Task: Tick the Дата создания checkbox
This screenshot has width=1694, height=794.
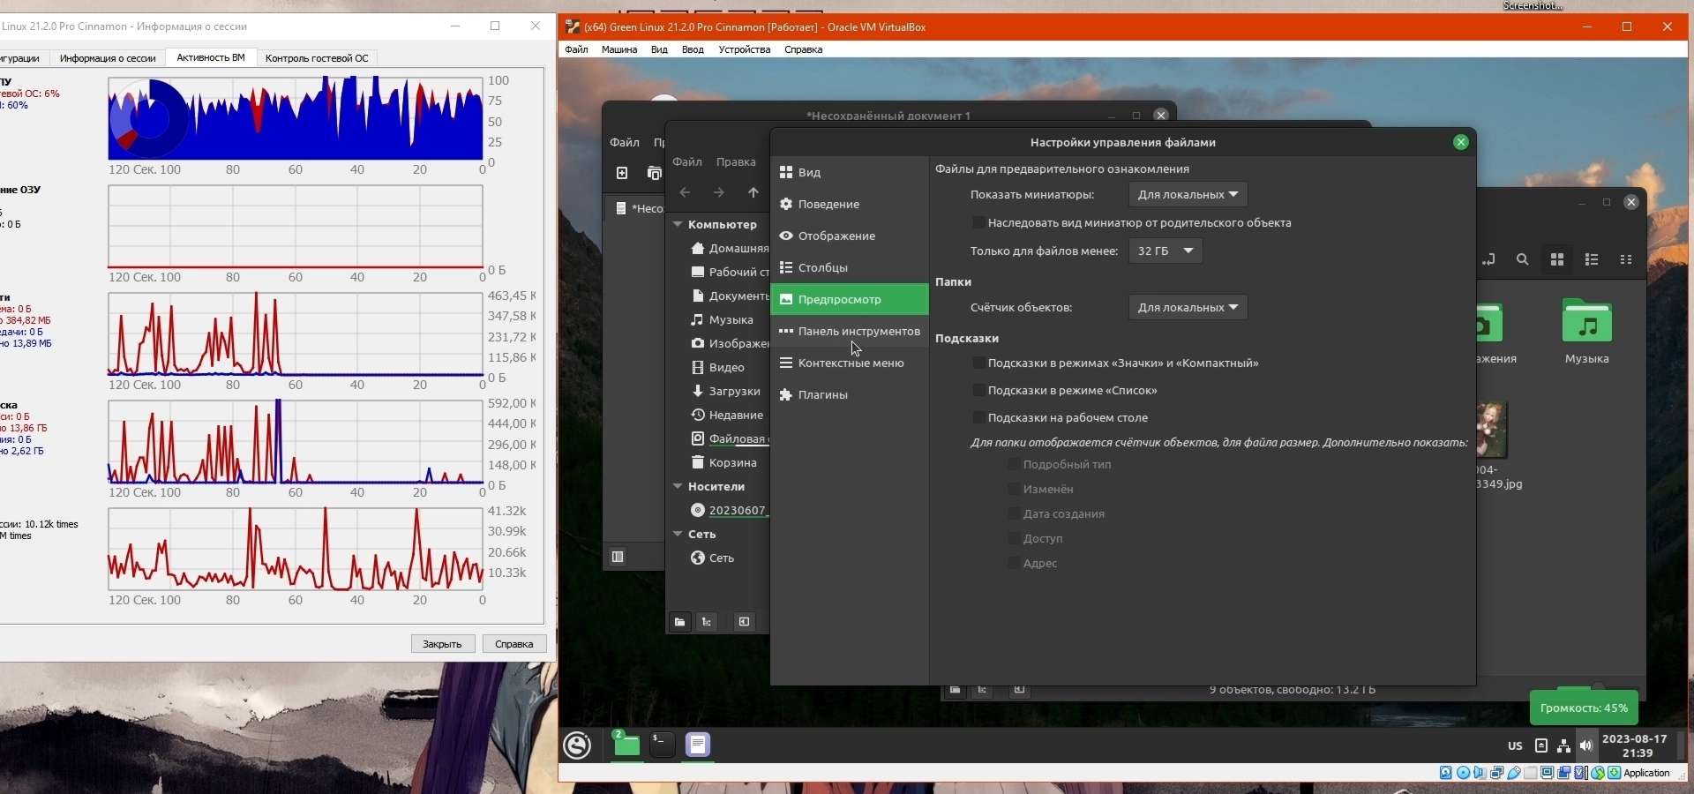Action: pos(1014,513)
